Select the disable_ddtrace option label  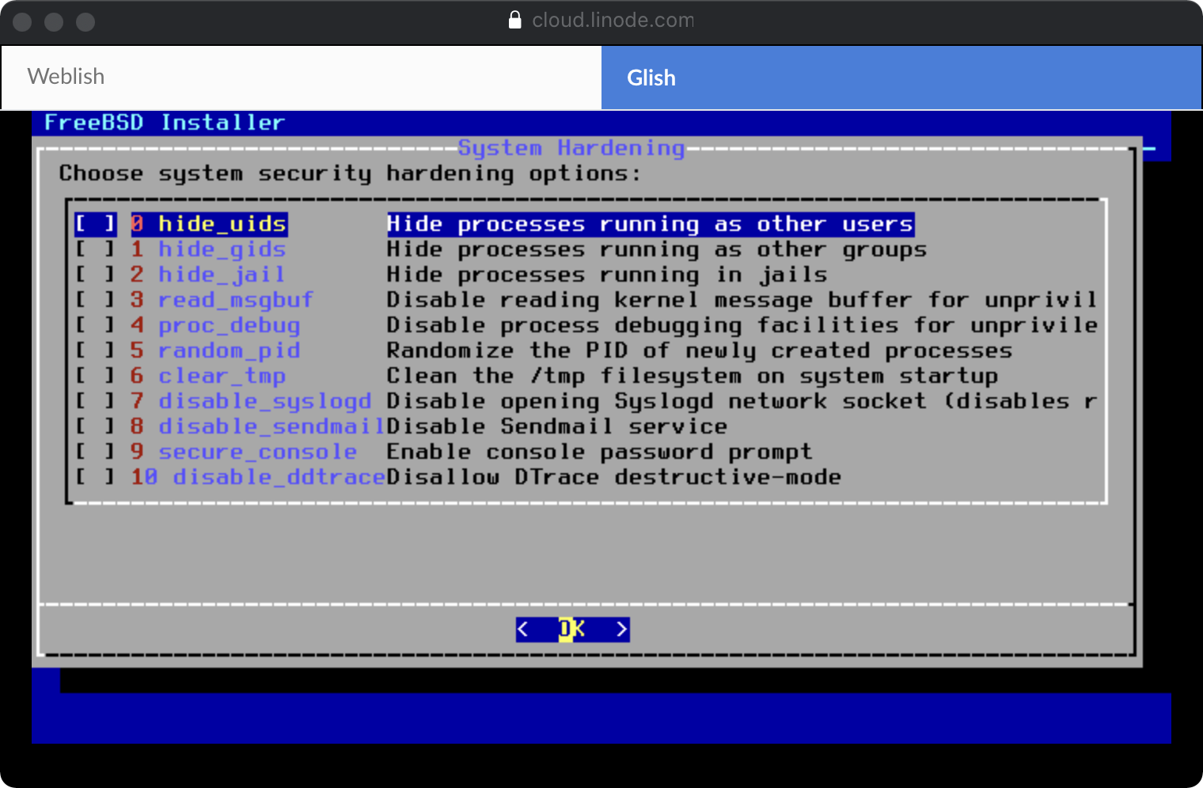(x=278, y=478)
